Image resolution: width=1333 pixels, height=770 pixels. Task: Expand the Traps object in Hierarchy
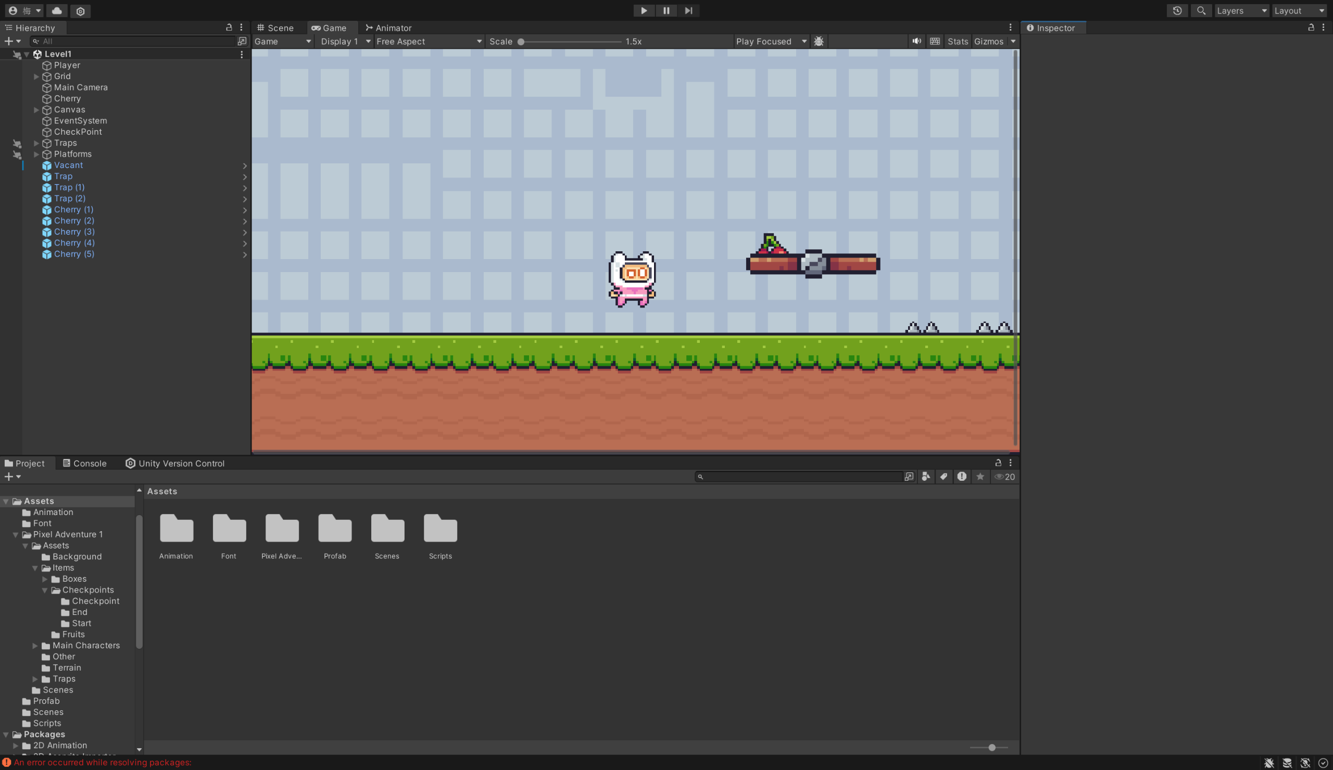pyautogui.click(x=36, y=143)
